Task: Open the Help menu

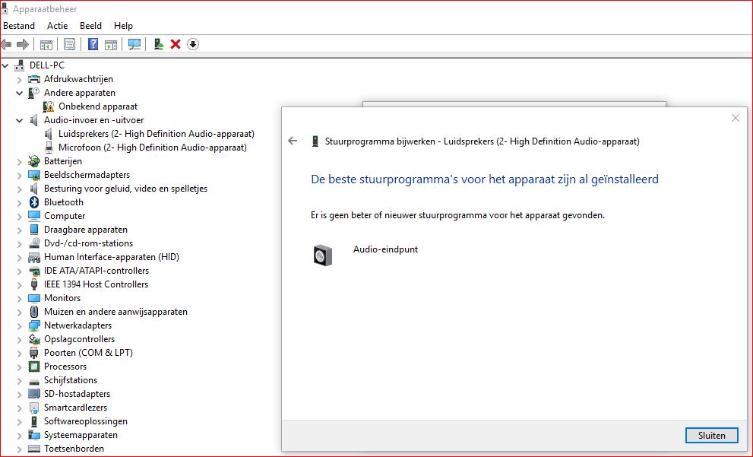Action: 123,26
